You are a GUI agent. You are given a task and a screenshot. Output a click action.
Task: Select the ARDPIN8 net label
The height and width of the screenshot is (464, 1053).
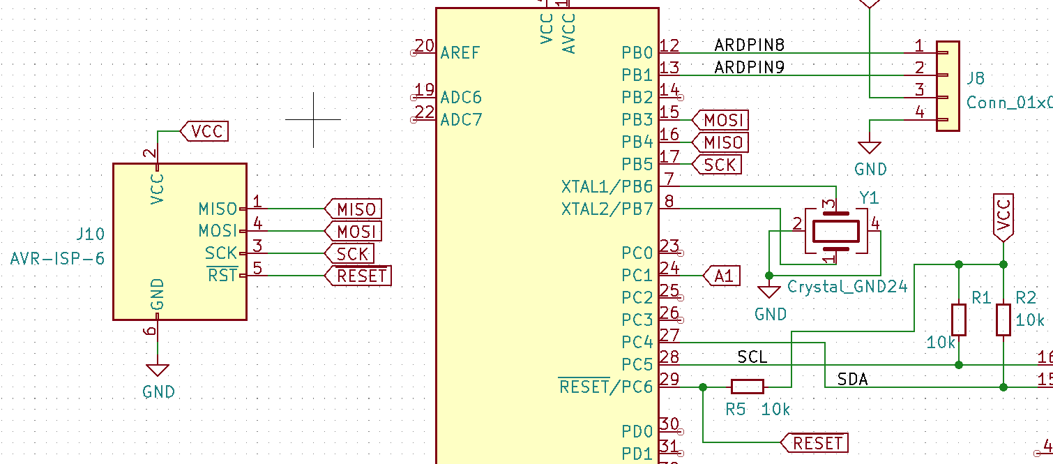click(x=750, y=45)
